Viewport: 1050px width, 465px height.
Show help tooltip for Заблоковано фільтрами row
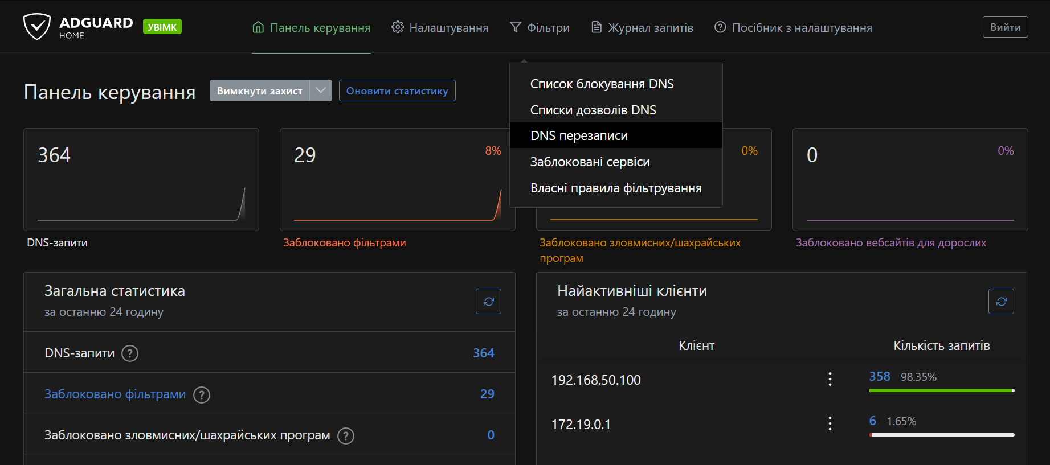pos(202,394)
